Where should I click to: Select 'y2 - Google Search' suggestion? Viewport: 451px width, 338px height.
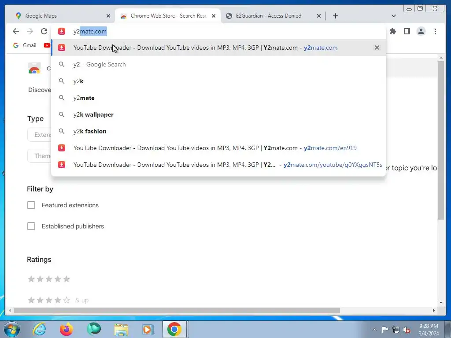point(218,64)
